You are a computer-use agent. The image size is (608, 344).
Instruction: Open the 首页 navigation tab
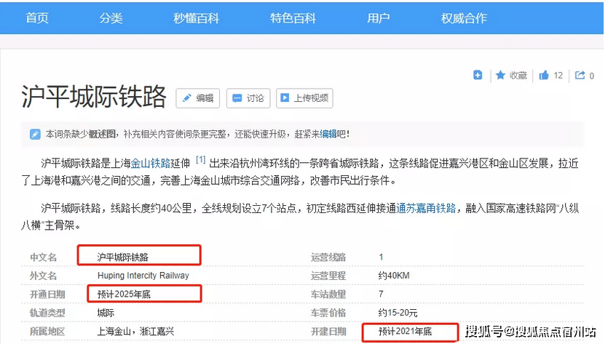[37, 18]
